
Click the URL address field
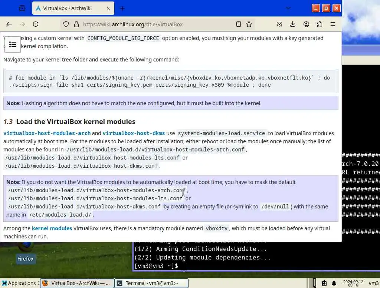pyautogui.click(x=157, y=24)
